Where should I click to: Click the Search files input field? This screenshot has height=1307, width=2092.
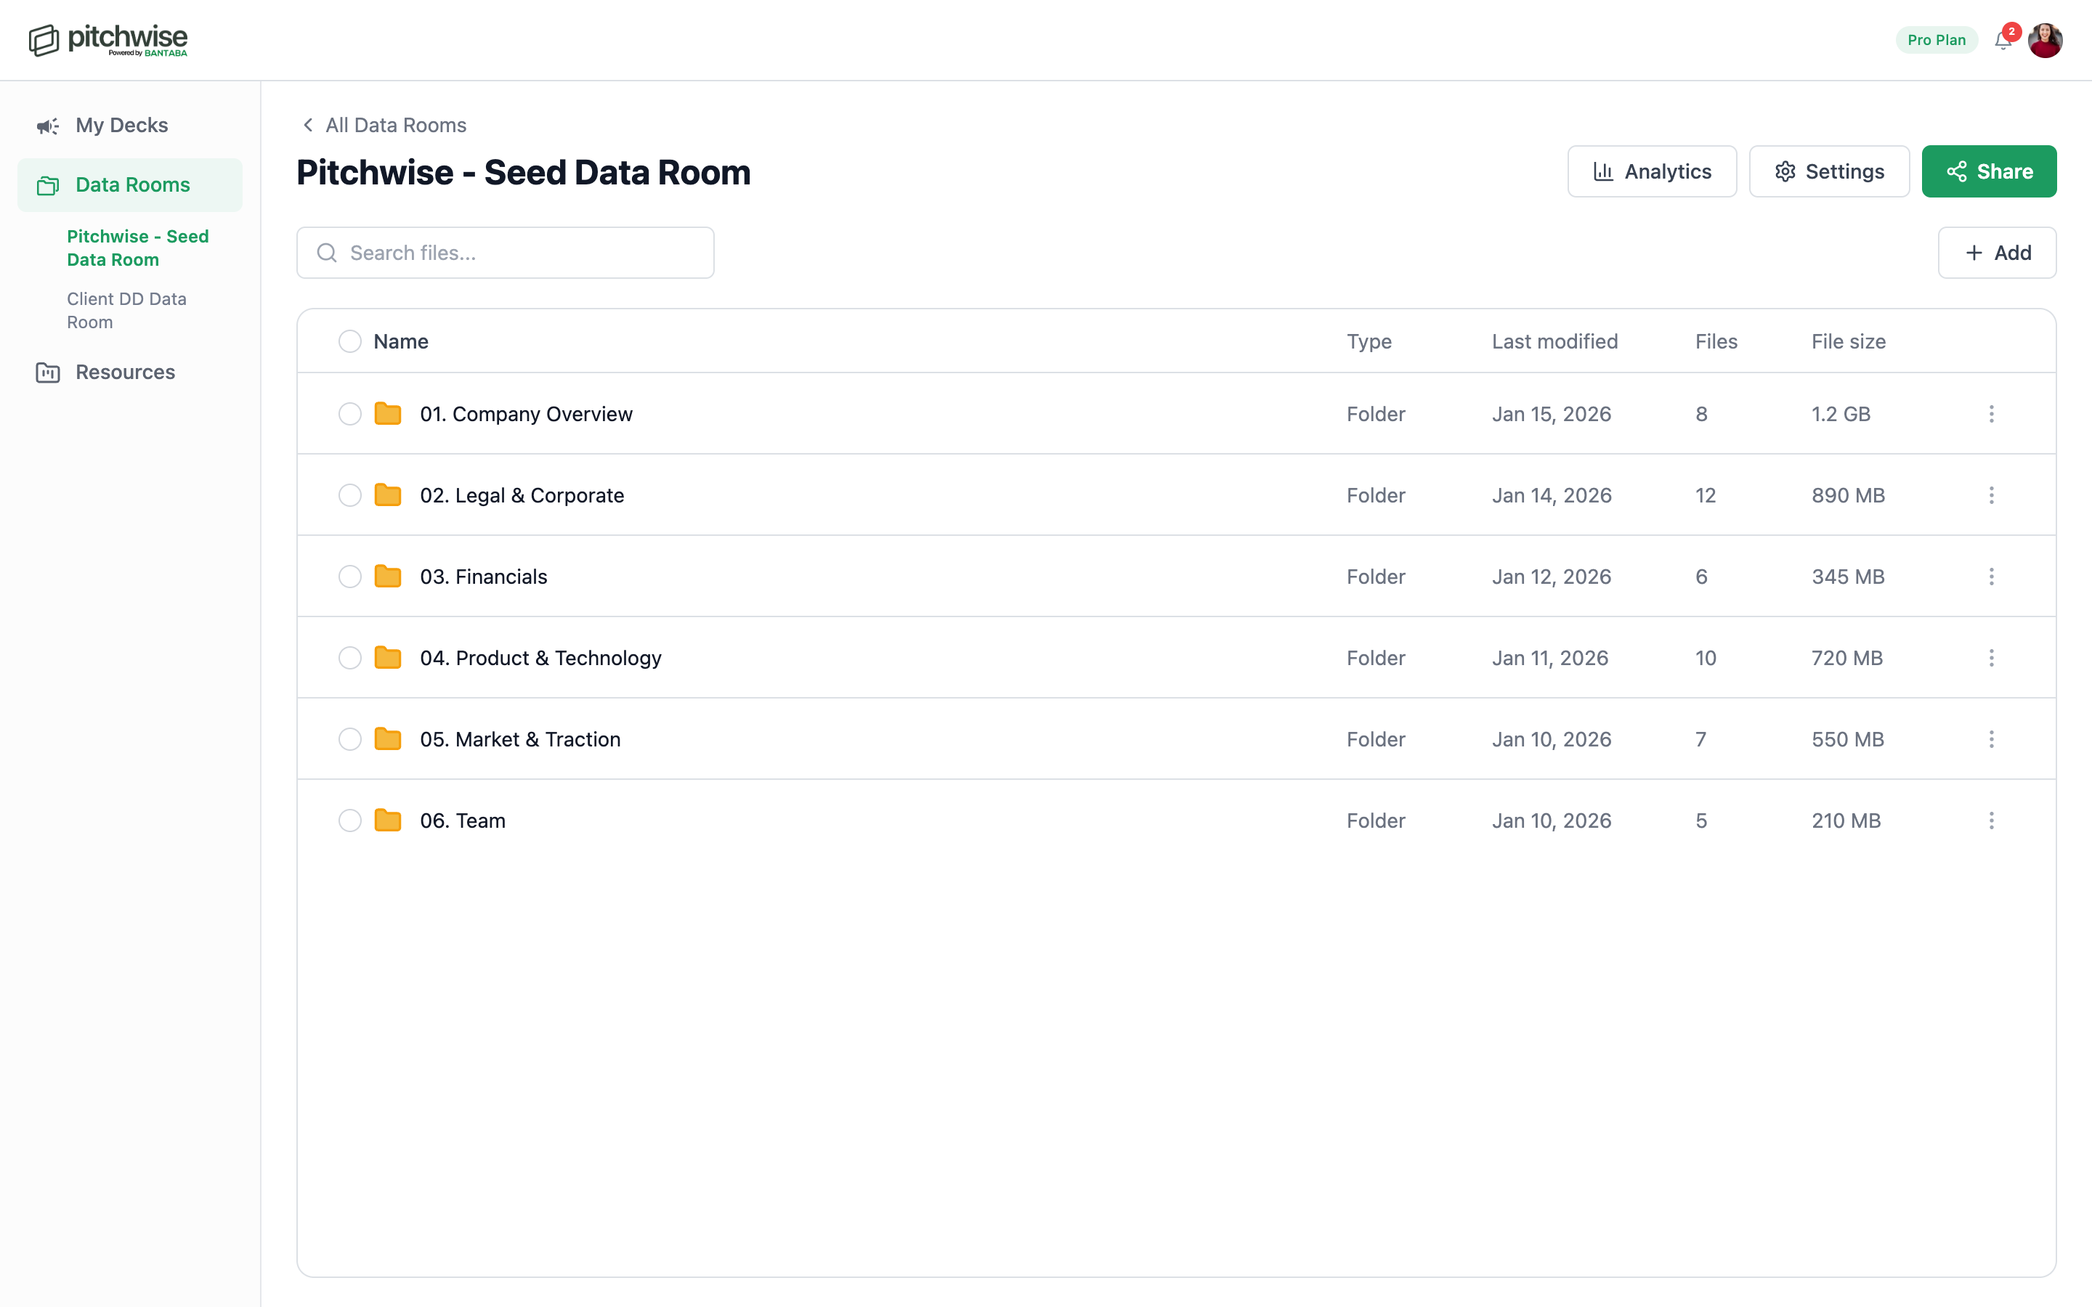505,253
